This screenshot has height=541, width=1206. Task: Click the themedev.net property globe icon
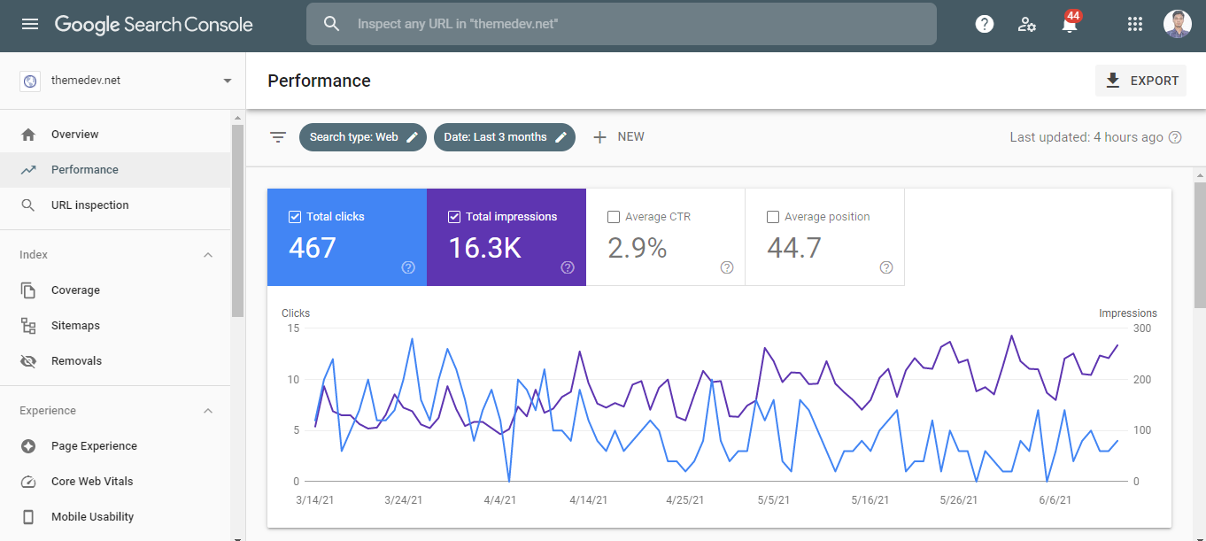click(x=30, y=81)
